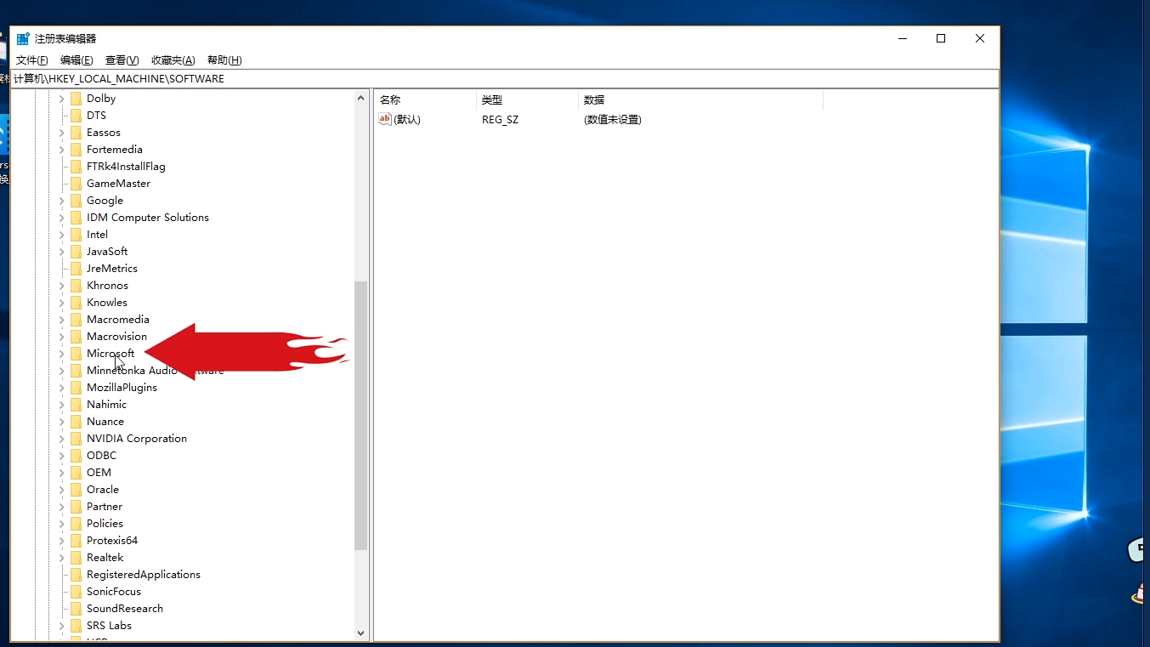Screen dimensions: 1150x647
Task: Open the 文件(F) menu
Action: click(x=32, y=60)
